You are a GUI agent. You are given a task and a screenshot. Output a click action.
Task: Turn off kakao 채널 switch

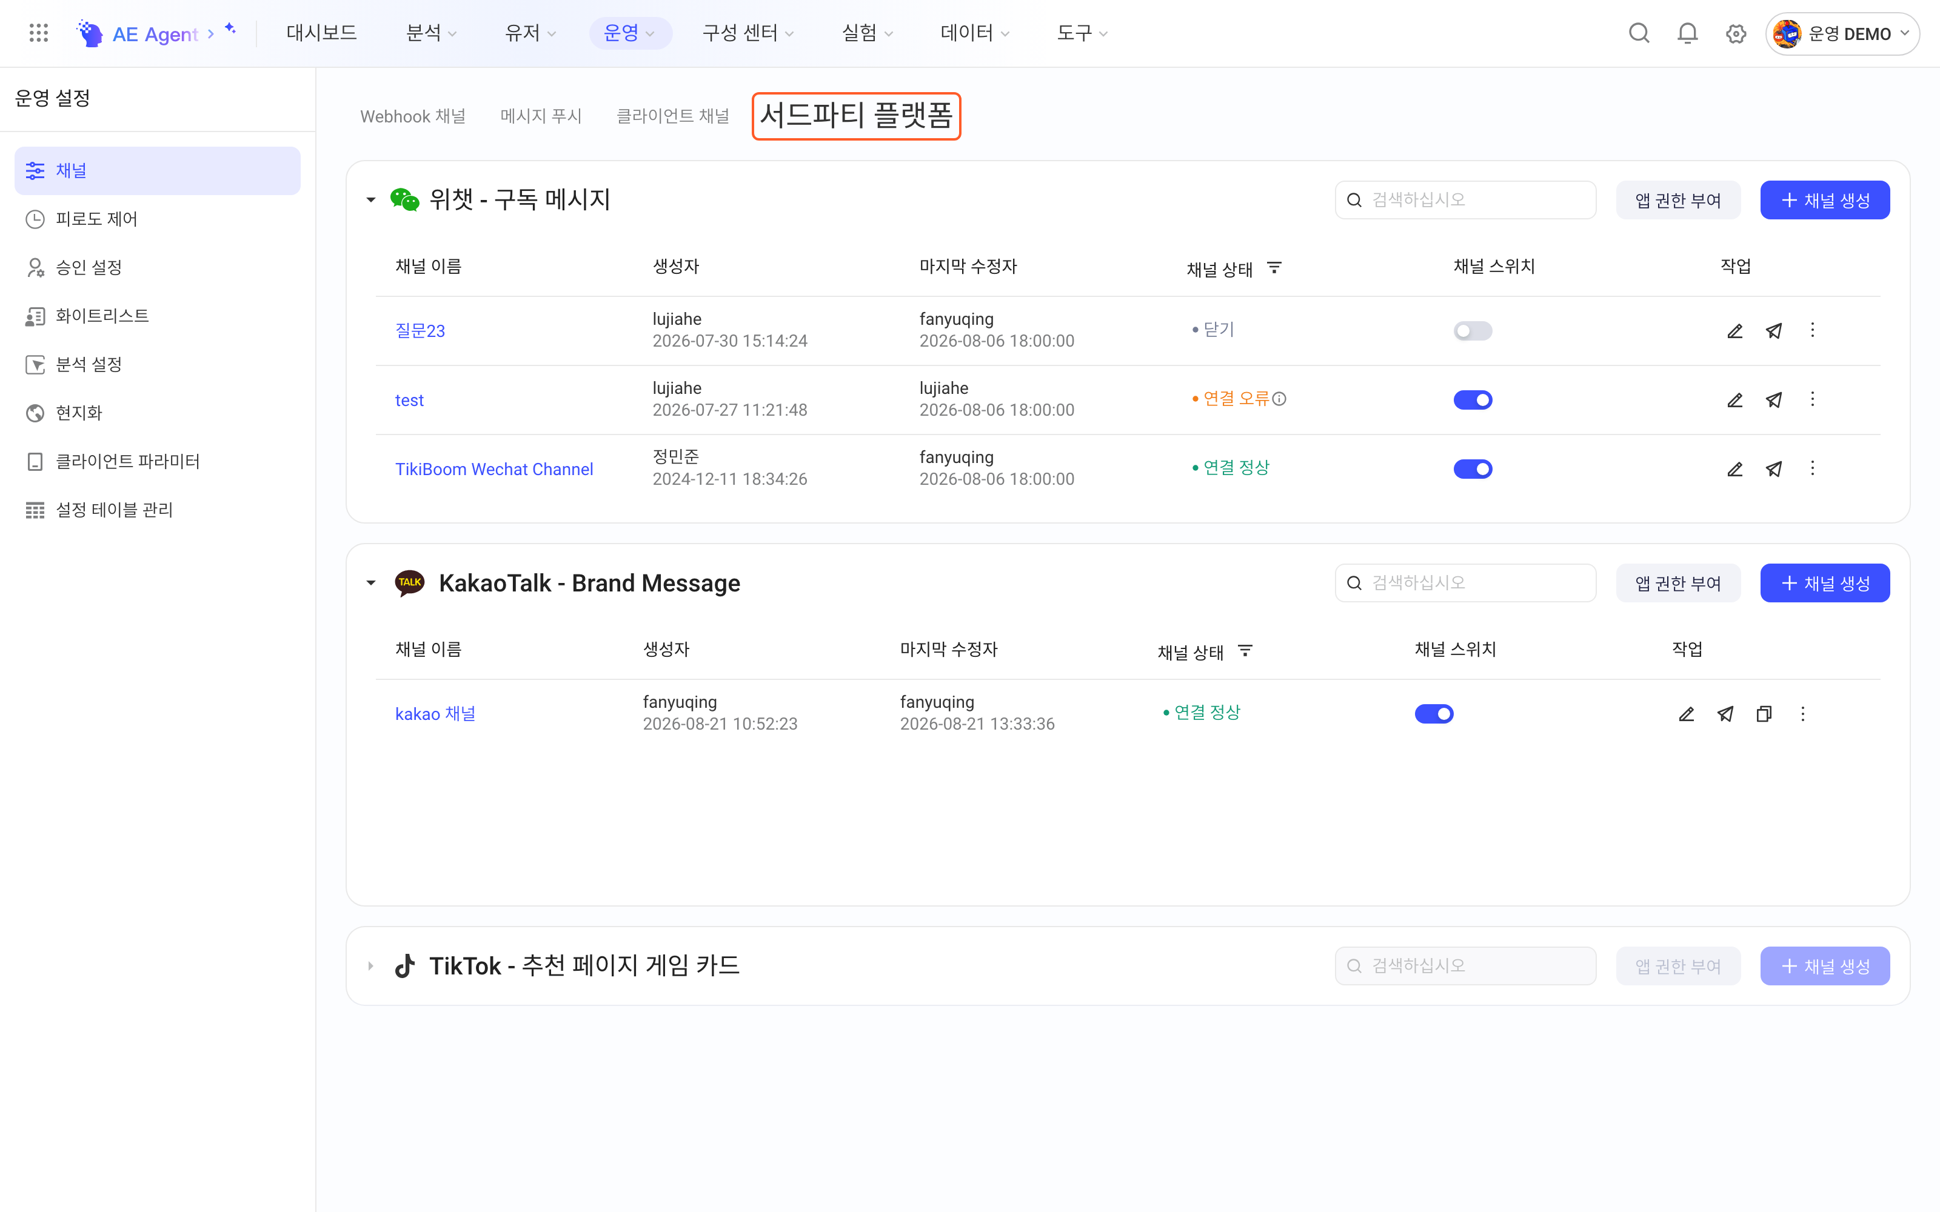click(x=1434, y=713)
